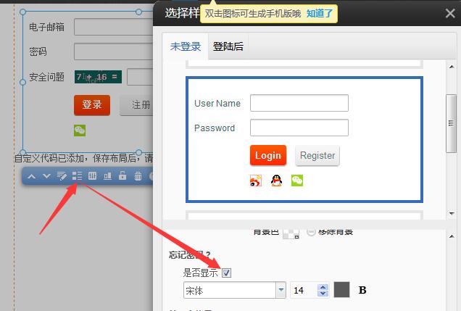The height and width of the screenshot is (311, 461).
Task: Open the background color transparent picker
Action: click(290, 233)
